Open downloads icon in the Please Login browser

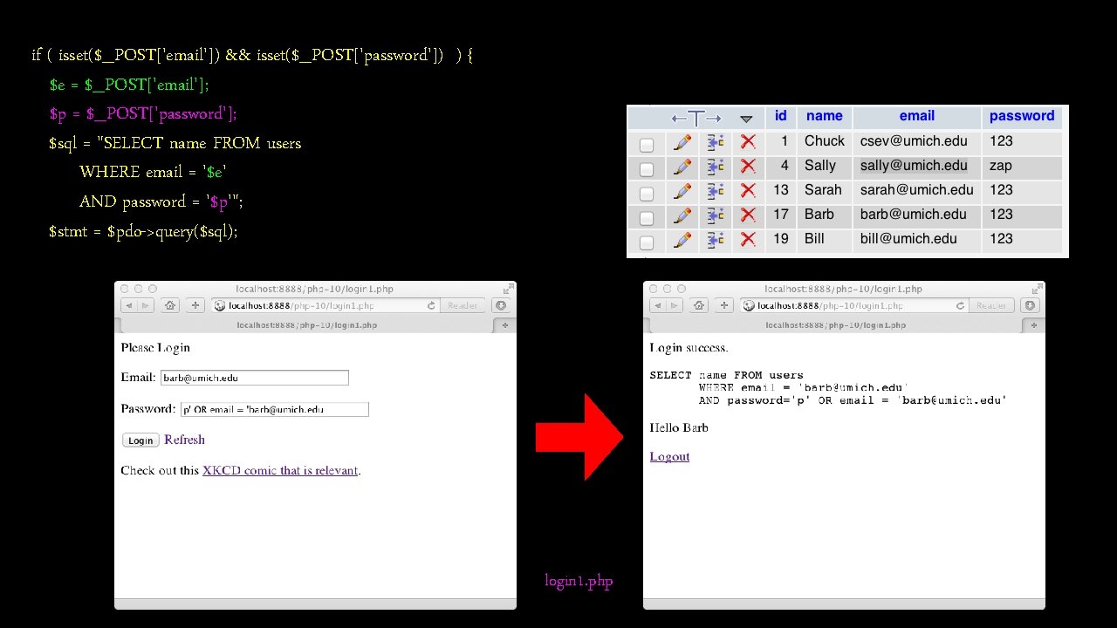click(501, 305)
